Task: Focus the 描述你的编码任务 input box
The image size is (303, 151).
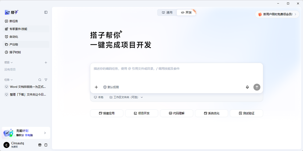Action: pyautogui.click(x=176, y=73)
